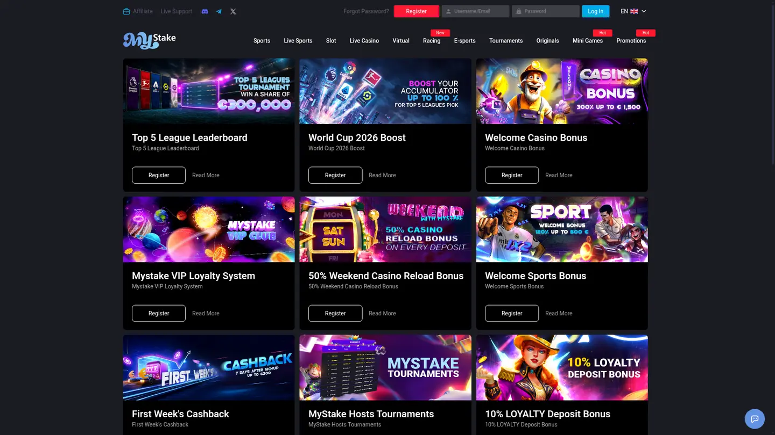The width and height of the screenshot is (775, 435).
Task: Click the First Week's Cashback banner
Action: pyautogui.click(x=209, y=368)
